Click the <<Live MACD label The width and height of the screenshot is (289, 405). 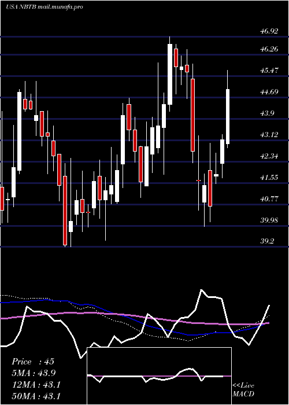(x=243, y=390)
